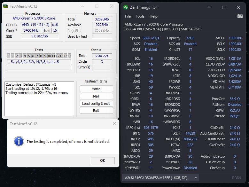This screenshot has width=249, height=187.
Task: Click the CPU ID value AMD (19 · 21 · 2)
Action: (36, 25)
